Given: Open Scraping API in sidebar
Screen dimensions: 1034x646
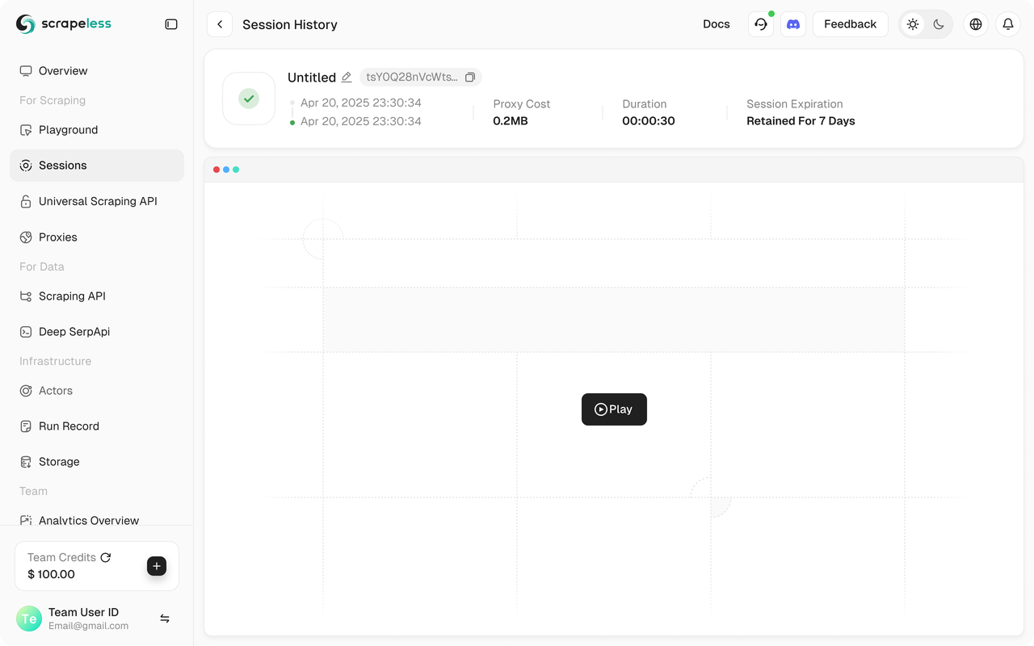Looking at the screenshot, I should (x=97, y=296).
